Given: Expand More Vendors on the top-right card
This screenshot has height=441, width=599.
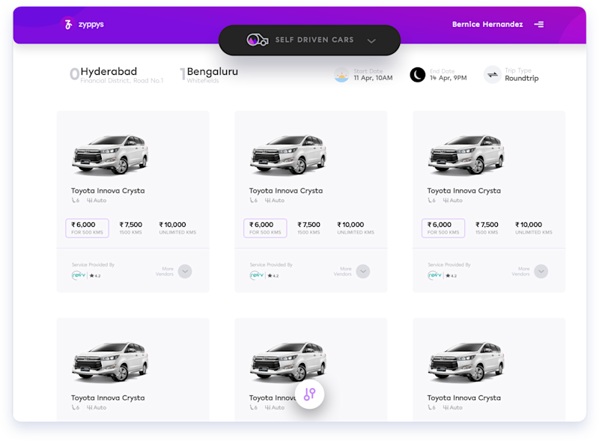Looking at the screenshot, I should 541,271.
